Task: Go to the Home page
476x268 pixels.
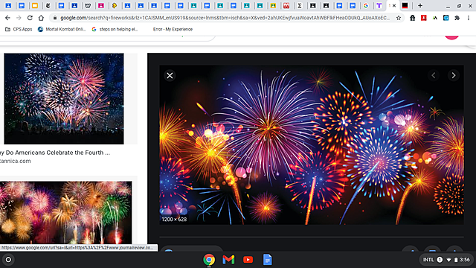Action: [41, 18]
